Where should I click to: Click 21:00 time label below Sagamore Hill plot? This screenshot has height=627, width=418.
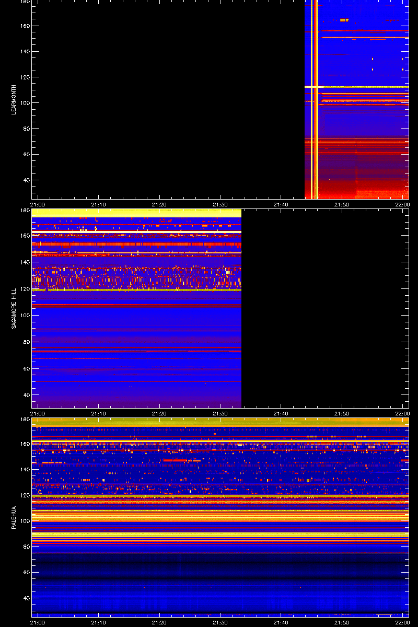click(38, 413)
